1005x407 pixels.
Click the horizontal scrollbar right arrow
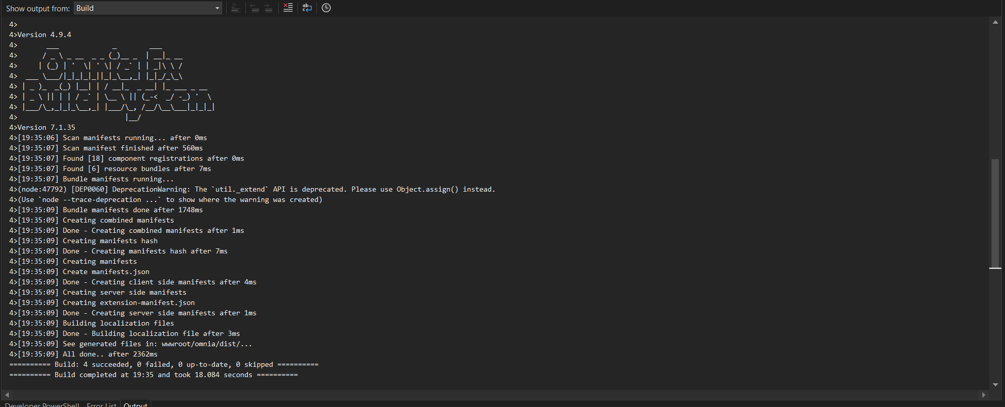[x=983, y=395]
